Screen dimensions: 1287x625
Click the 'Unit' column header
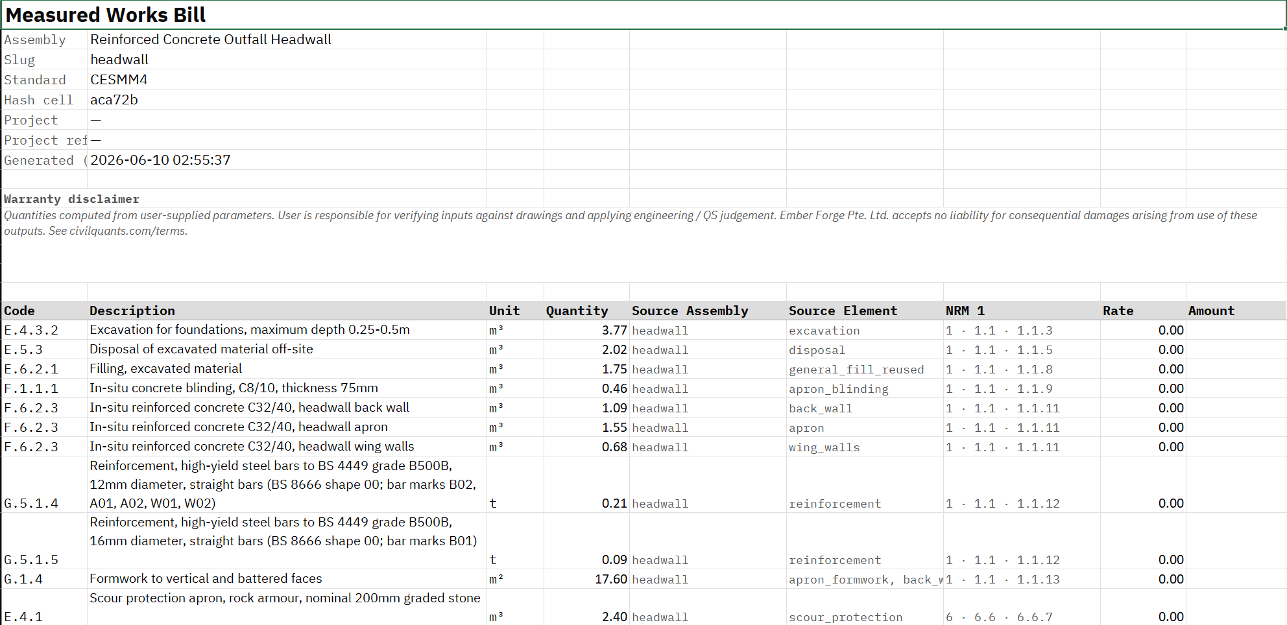coord(515,311)
